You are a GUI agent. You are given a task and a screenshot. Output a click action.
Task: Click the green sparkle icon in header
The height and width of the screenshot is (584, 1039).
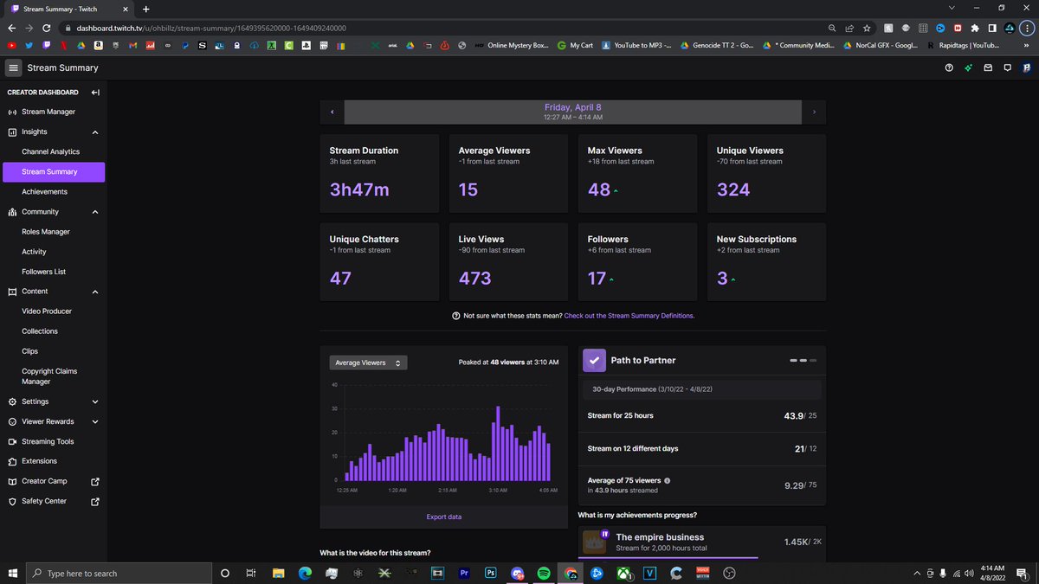[968, 67]
